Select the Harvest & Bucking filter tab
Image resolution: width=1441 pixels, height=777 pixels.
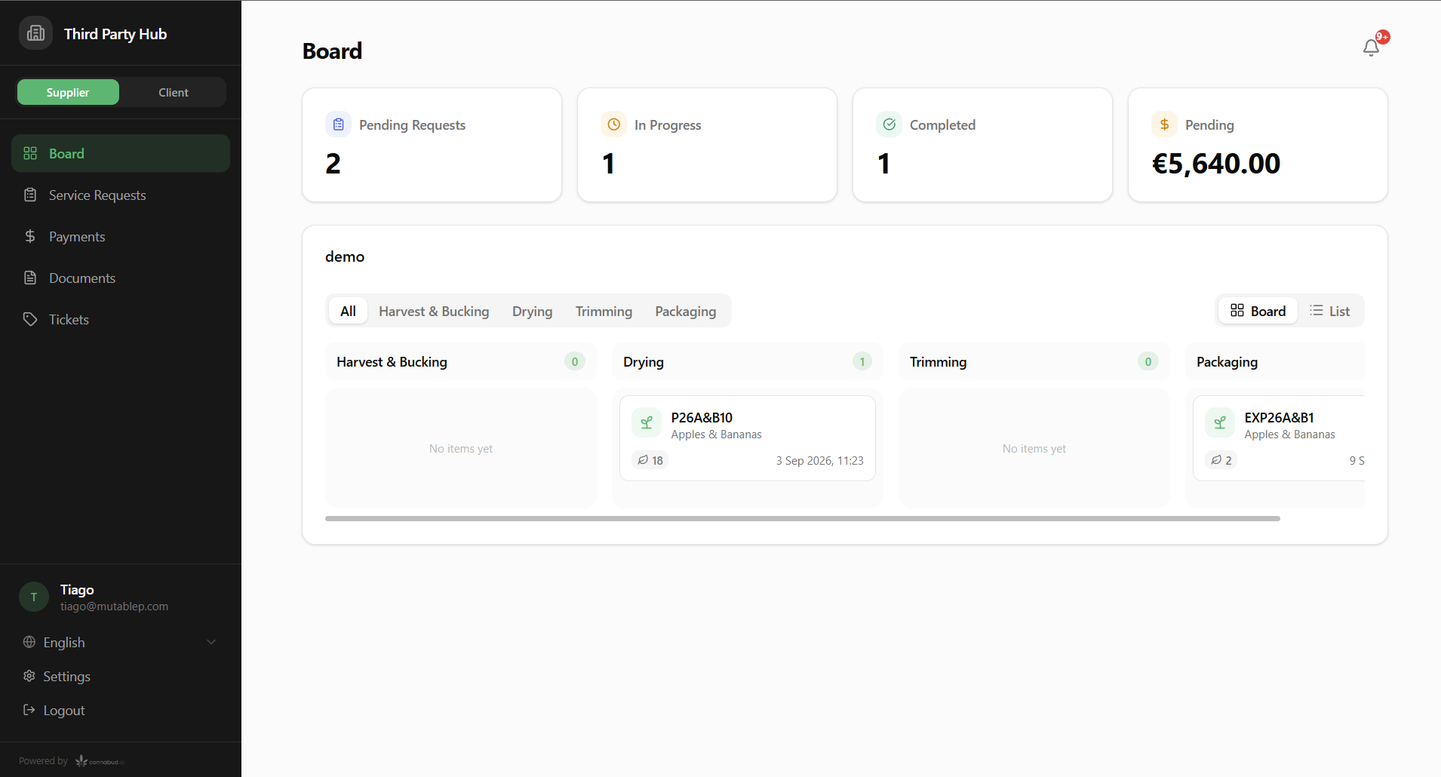[434, 311]
